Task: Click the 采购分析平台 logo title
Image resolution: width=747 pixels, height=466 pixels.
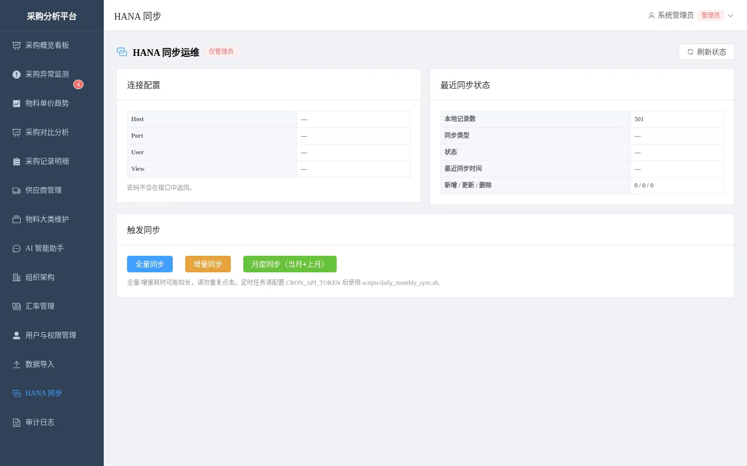Action: pos(52,16)
